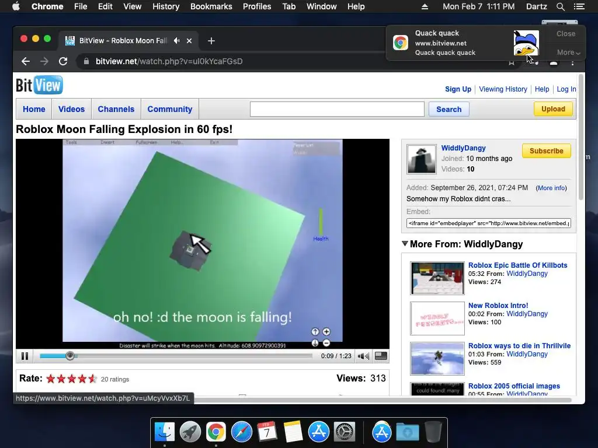This screenshot has height=448, width=598.
Task: Click More info link
Action: [x=551, y=188]
